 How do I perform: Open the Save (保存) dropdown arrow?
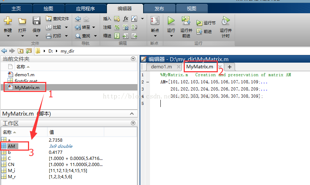[x=37, y=36]
